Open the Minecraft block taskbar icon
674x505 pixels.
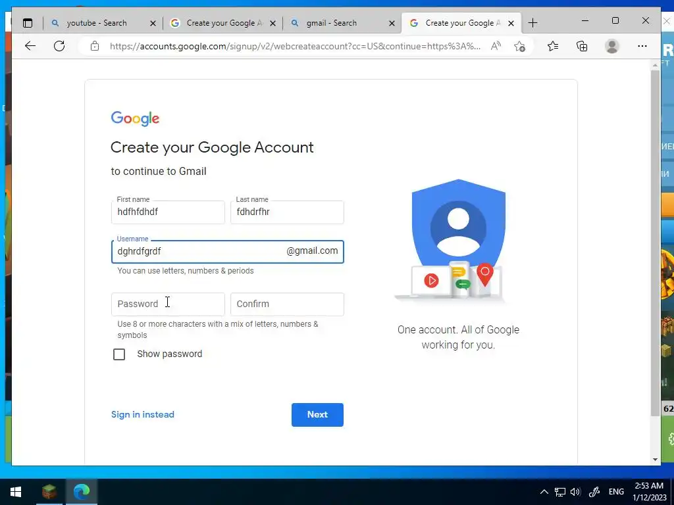click(x=49, y=492)
